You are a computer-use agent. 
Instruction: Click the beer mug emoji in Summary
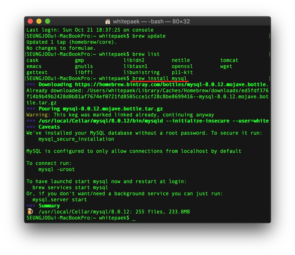[x=30, y=211]
